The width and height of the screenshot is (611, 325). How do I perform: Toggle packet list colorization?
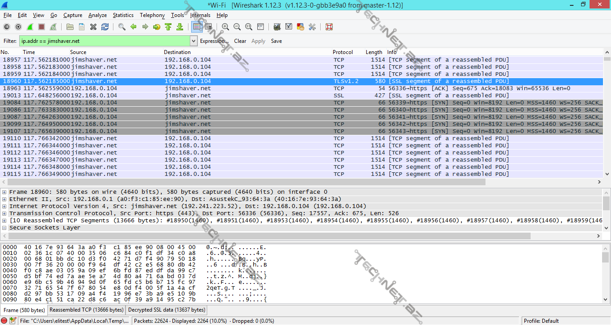(197, 27)
